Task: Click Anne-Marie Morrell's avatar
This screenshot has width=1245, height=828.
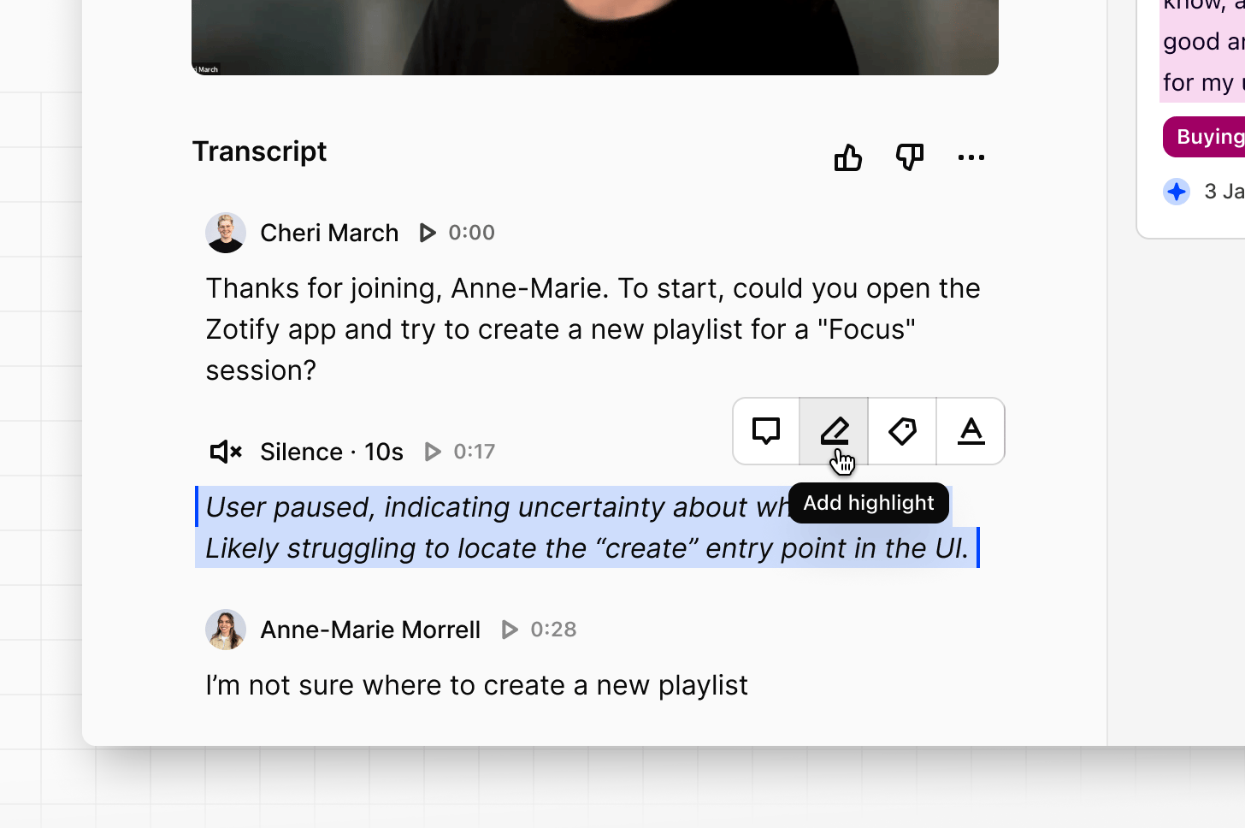Action: (226, 630)
